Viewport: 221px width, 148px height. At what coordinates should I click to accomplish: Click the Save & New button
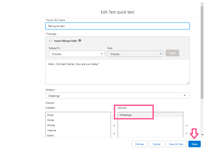click(x=176, y=144)
